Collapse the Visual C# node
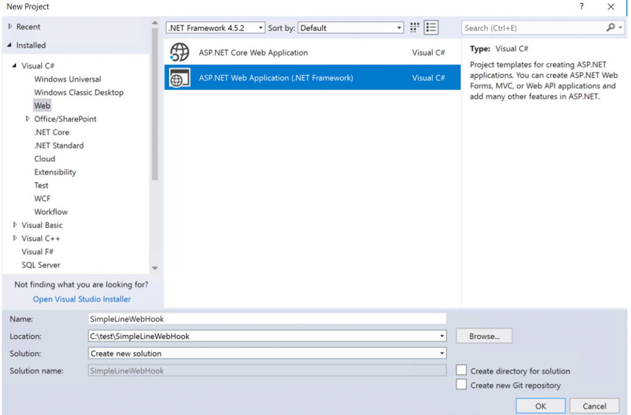631x415 pixels. (x=15, y=65)
